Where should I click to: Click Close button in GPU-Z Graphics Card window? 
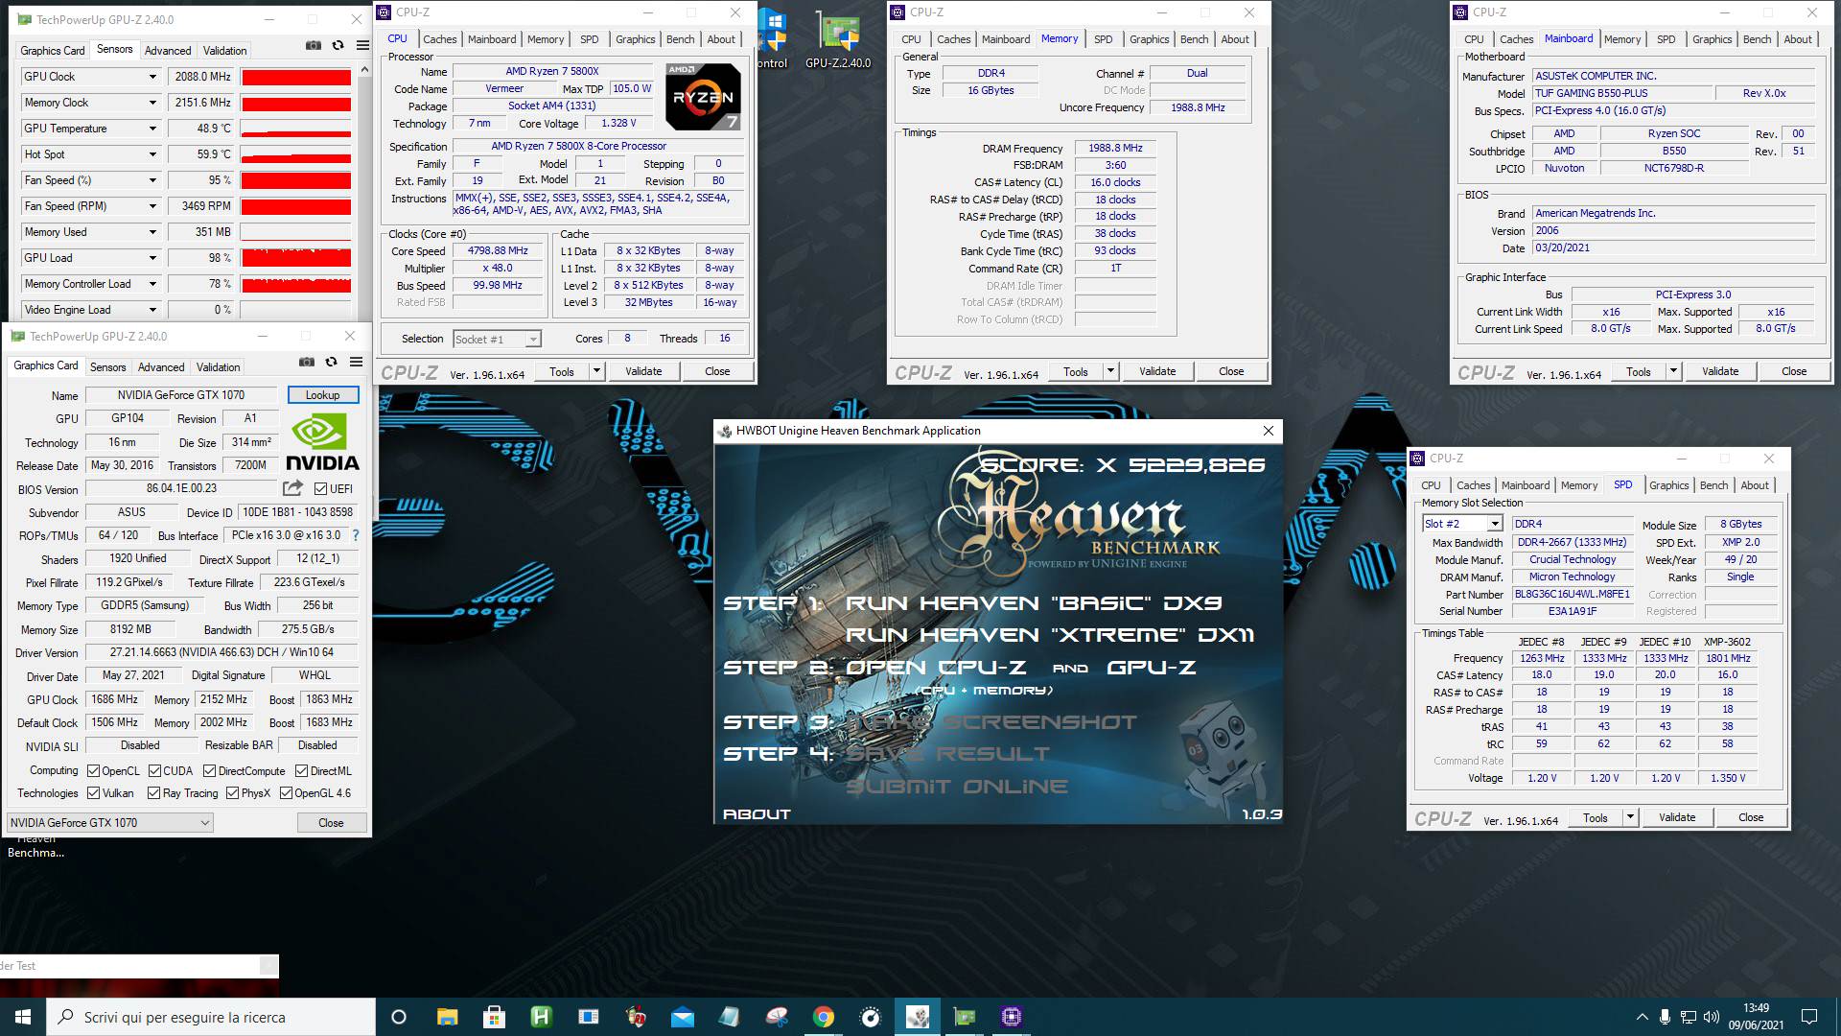point(331,822)
